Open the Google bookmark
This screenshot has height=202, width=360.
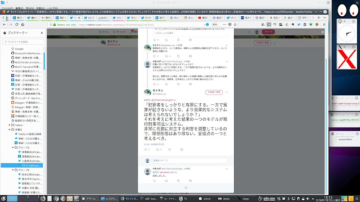click(x=17, y=49)
